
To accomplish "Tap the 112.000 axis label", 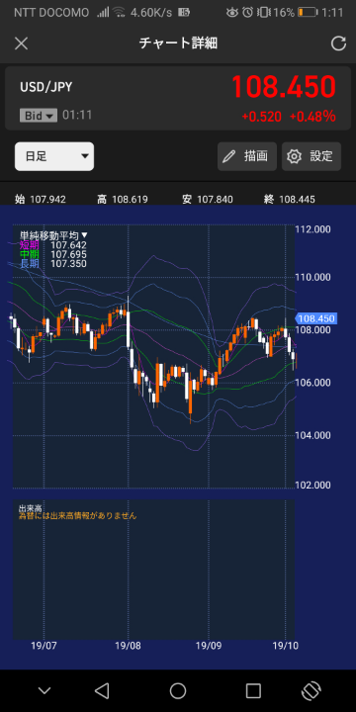I will coord(312,229).
